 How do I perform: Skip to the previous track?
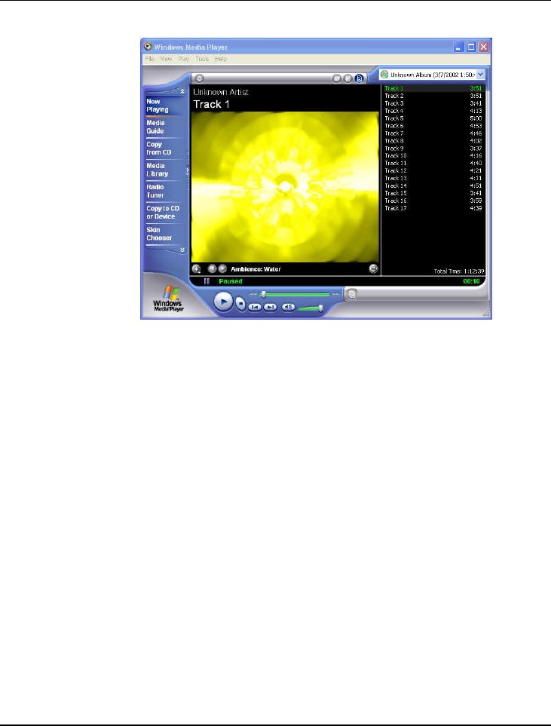(255, 307)
